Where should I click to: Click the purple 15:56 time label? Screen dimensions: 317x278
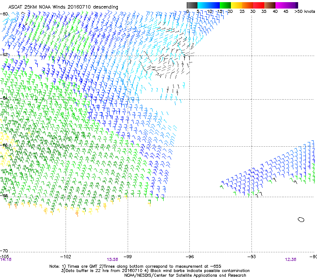[x=112, y=260]
